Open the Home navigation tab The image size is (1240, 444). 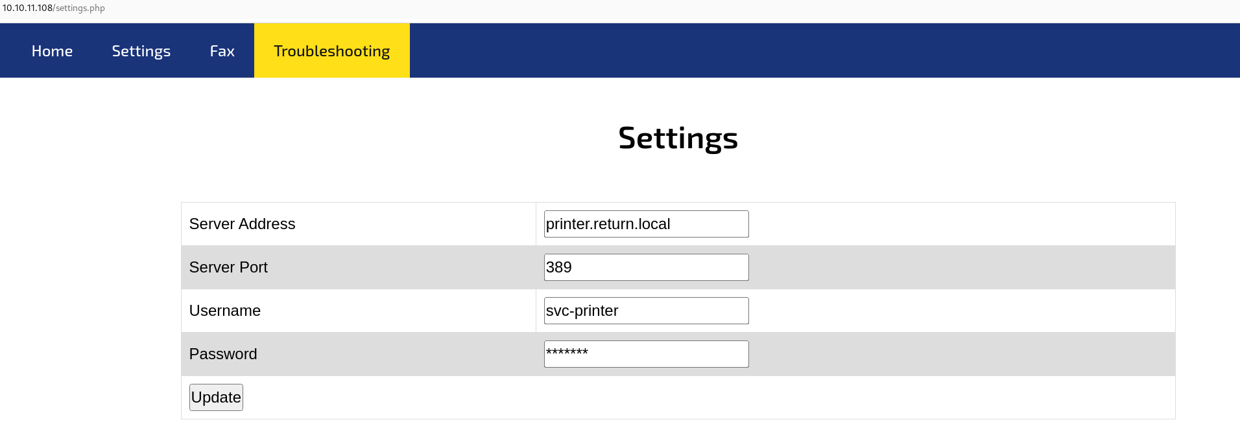click(52, 50)
